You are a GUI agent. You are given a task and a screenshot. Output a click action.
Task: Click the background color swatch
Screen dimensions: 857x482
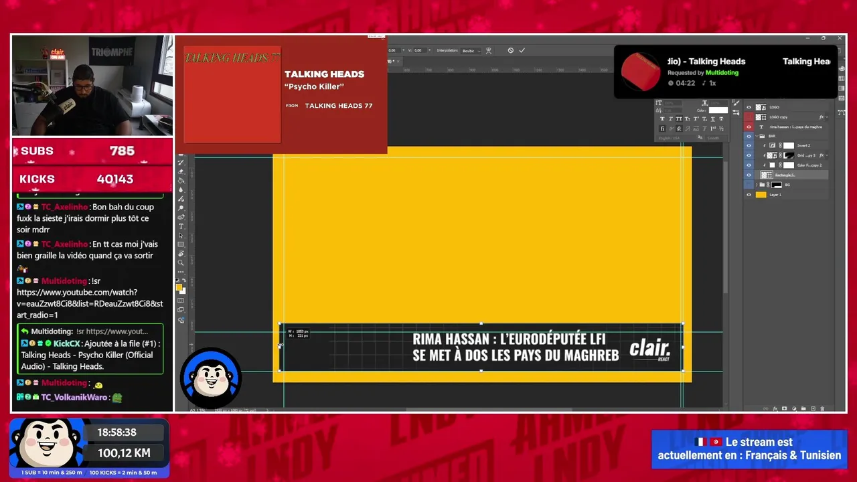(x=183, y=292)
